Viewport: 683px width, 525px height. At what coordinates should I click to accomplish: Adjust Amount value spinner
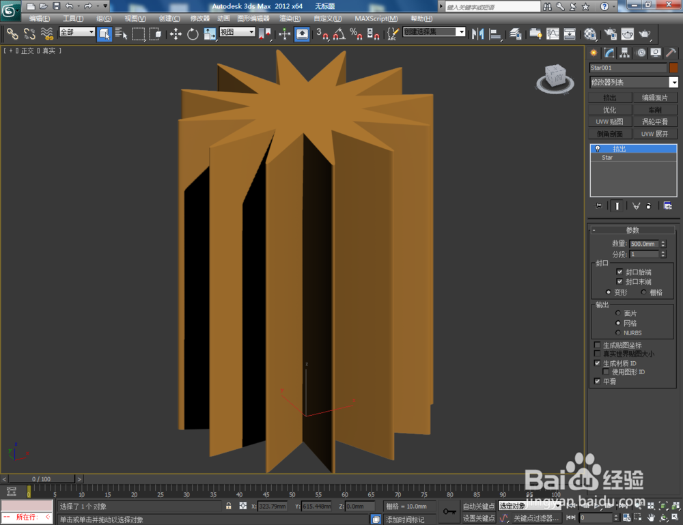point(663,244)
